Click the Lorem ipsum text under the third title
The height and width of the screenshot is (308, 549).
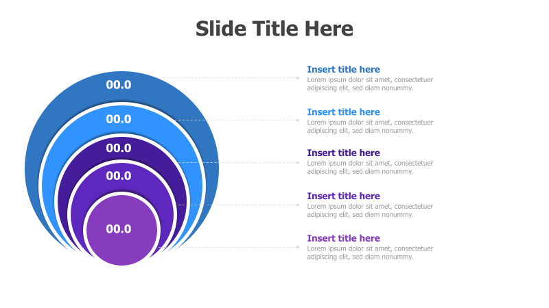coord(370,167)
